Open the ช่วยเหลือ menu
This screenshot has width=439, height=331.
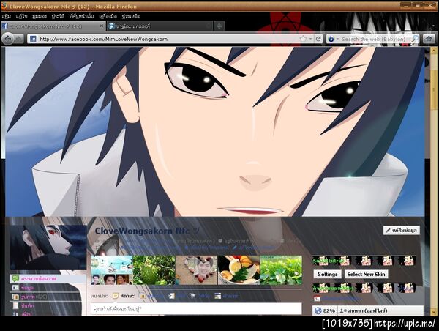point(131,16)
